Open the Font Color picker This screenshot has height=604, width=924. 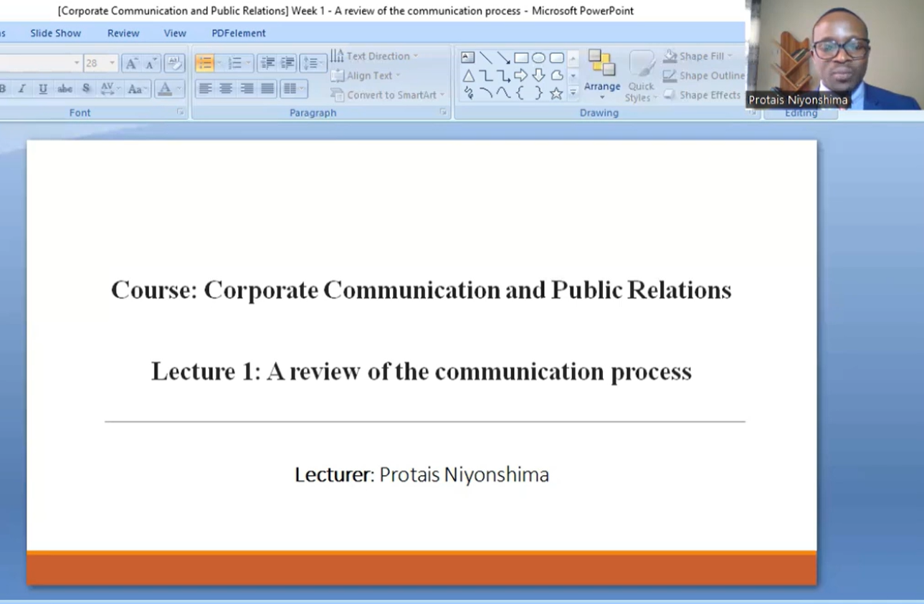coord(170,89)
